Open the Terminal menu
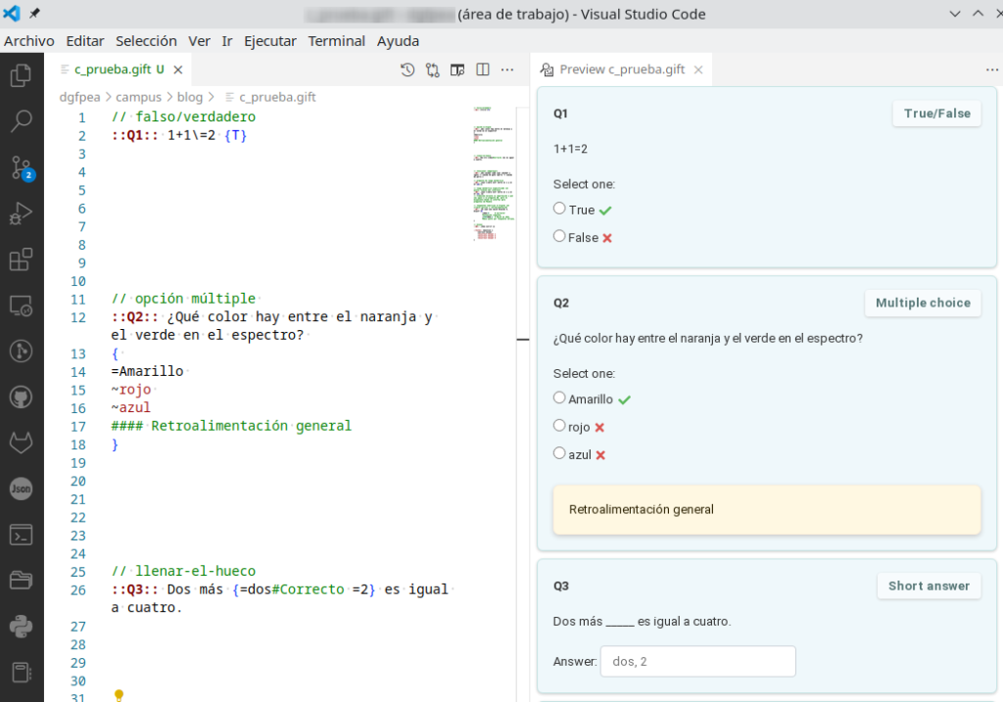 tap(337, 41)
